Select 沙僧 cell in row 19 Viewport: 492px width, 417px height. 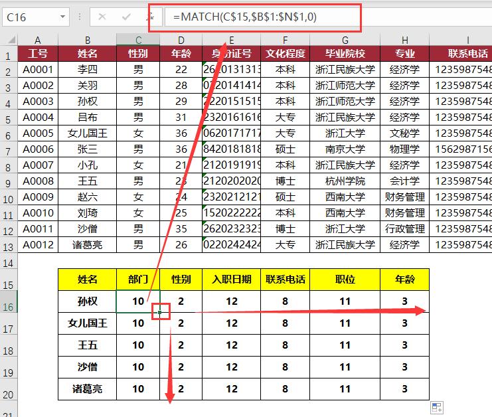[x=87, y=367]
